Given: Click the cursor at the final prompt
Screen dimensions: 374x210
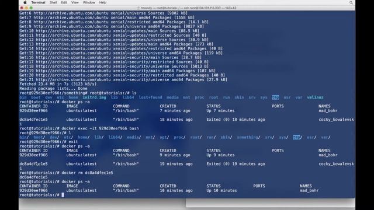Looking at the screenshot, I should (x=63, y=195).
